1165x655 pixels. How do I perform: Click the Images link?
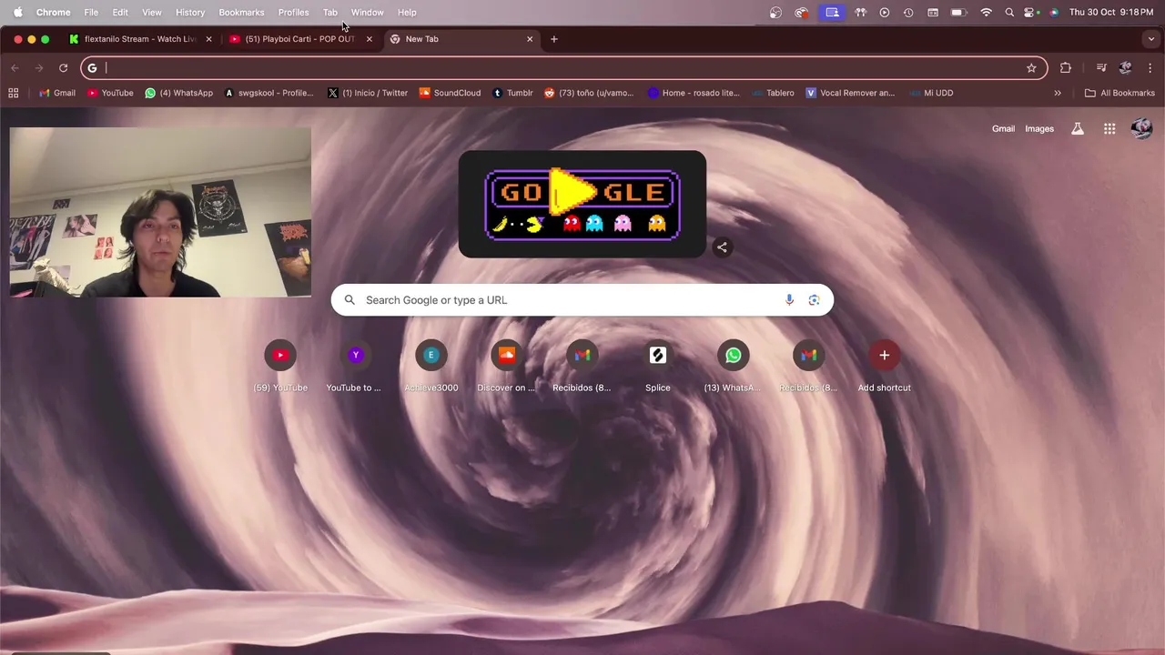coord(1039,128)
